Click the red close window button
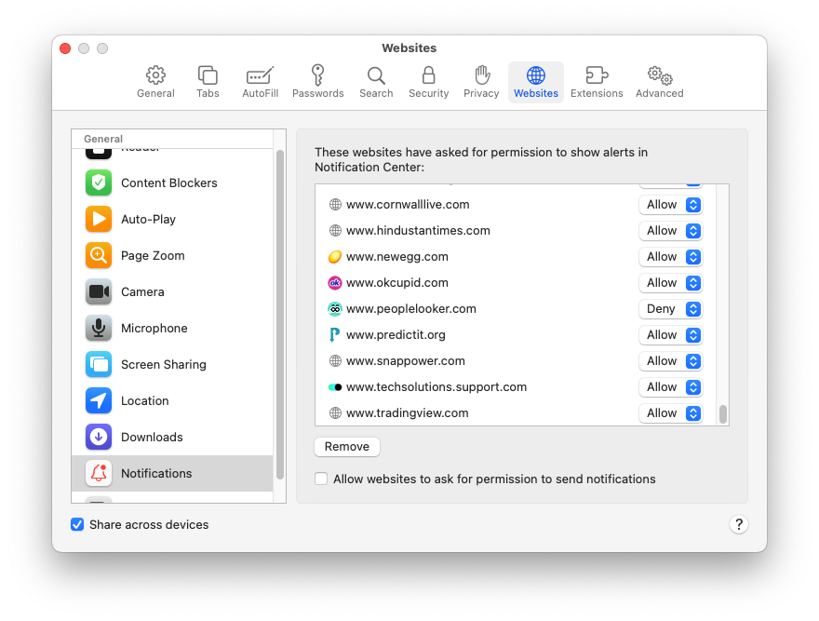819x621 pixels. 65,48
